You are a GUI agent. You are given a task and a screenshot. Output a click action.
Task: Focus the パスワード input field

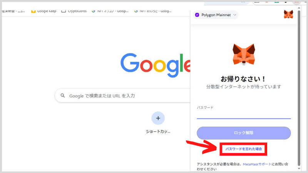[244, 115]
